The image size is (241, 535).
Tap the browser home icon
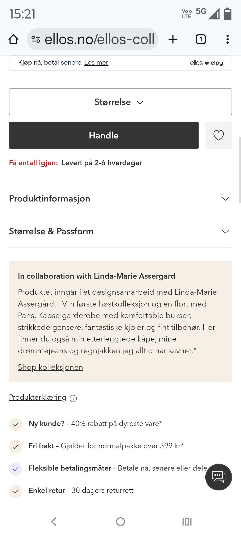coord(13,39)
